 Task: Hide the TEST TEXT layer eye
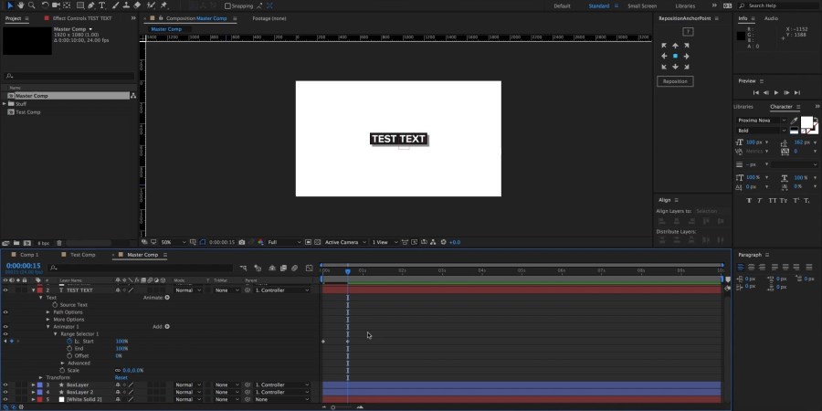(5, 290)
